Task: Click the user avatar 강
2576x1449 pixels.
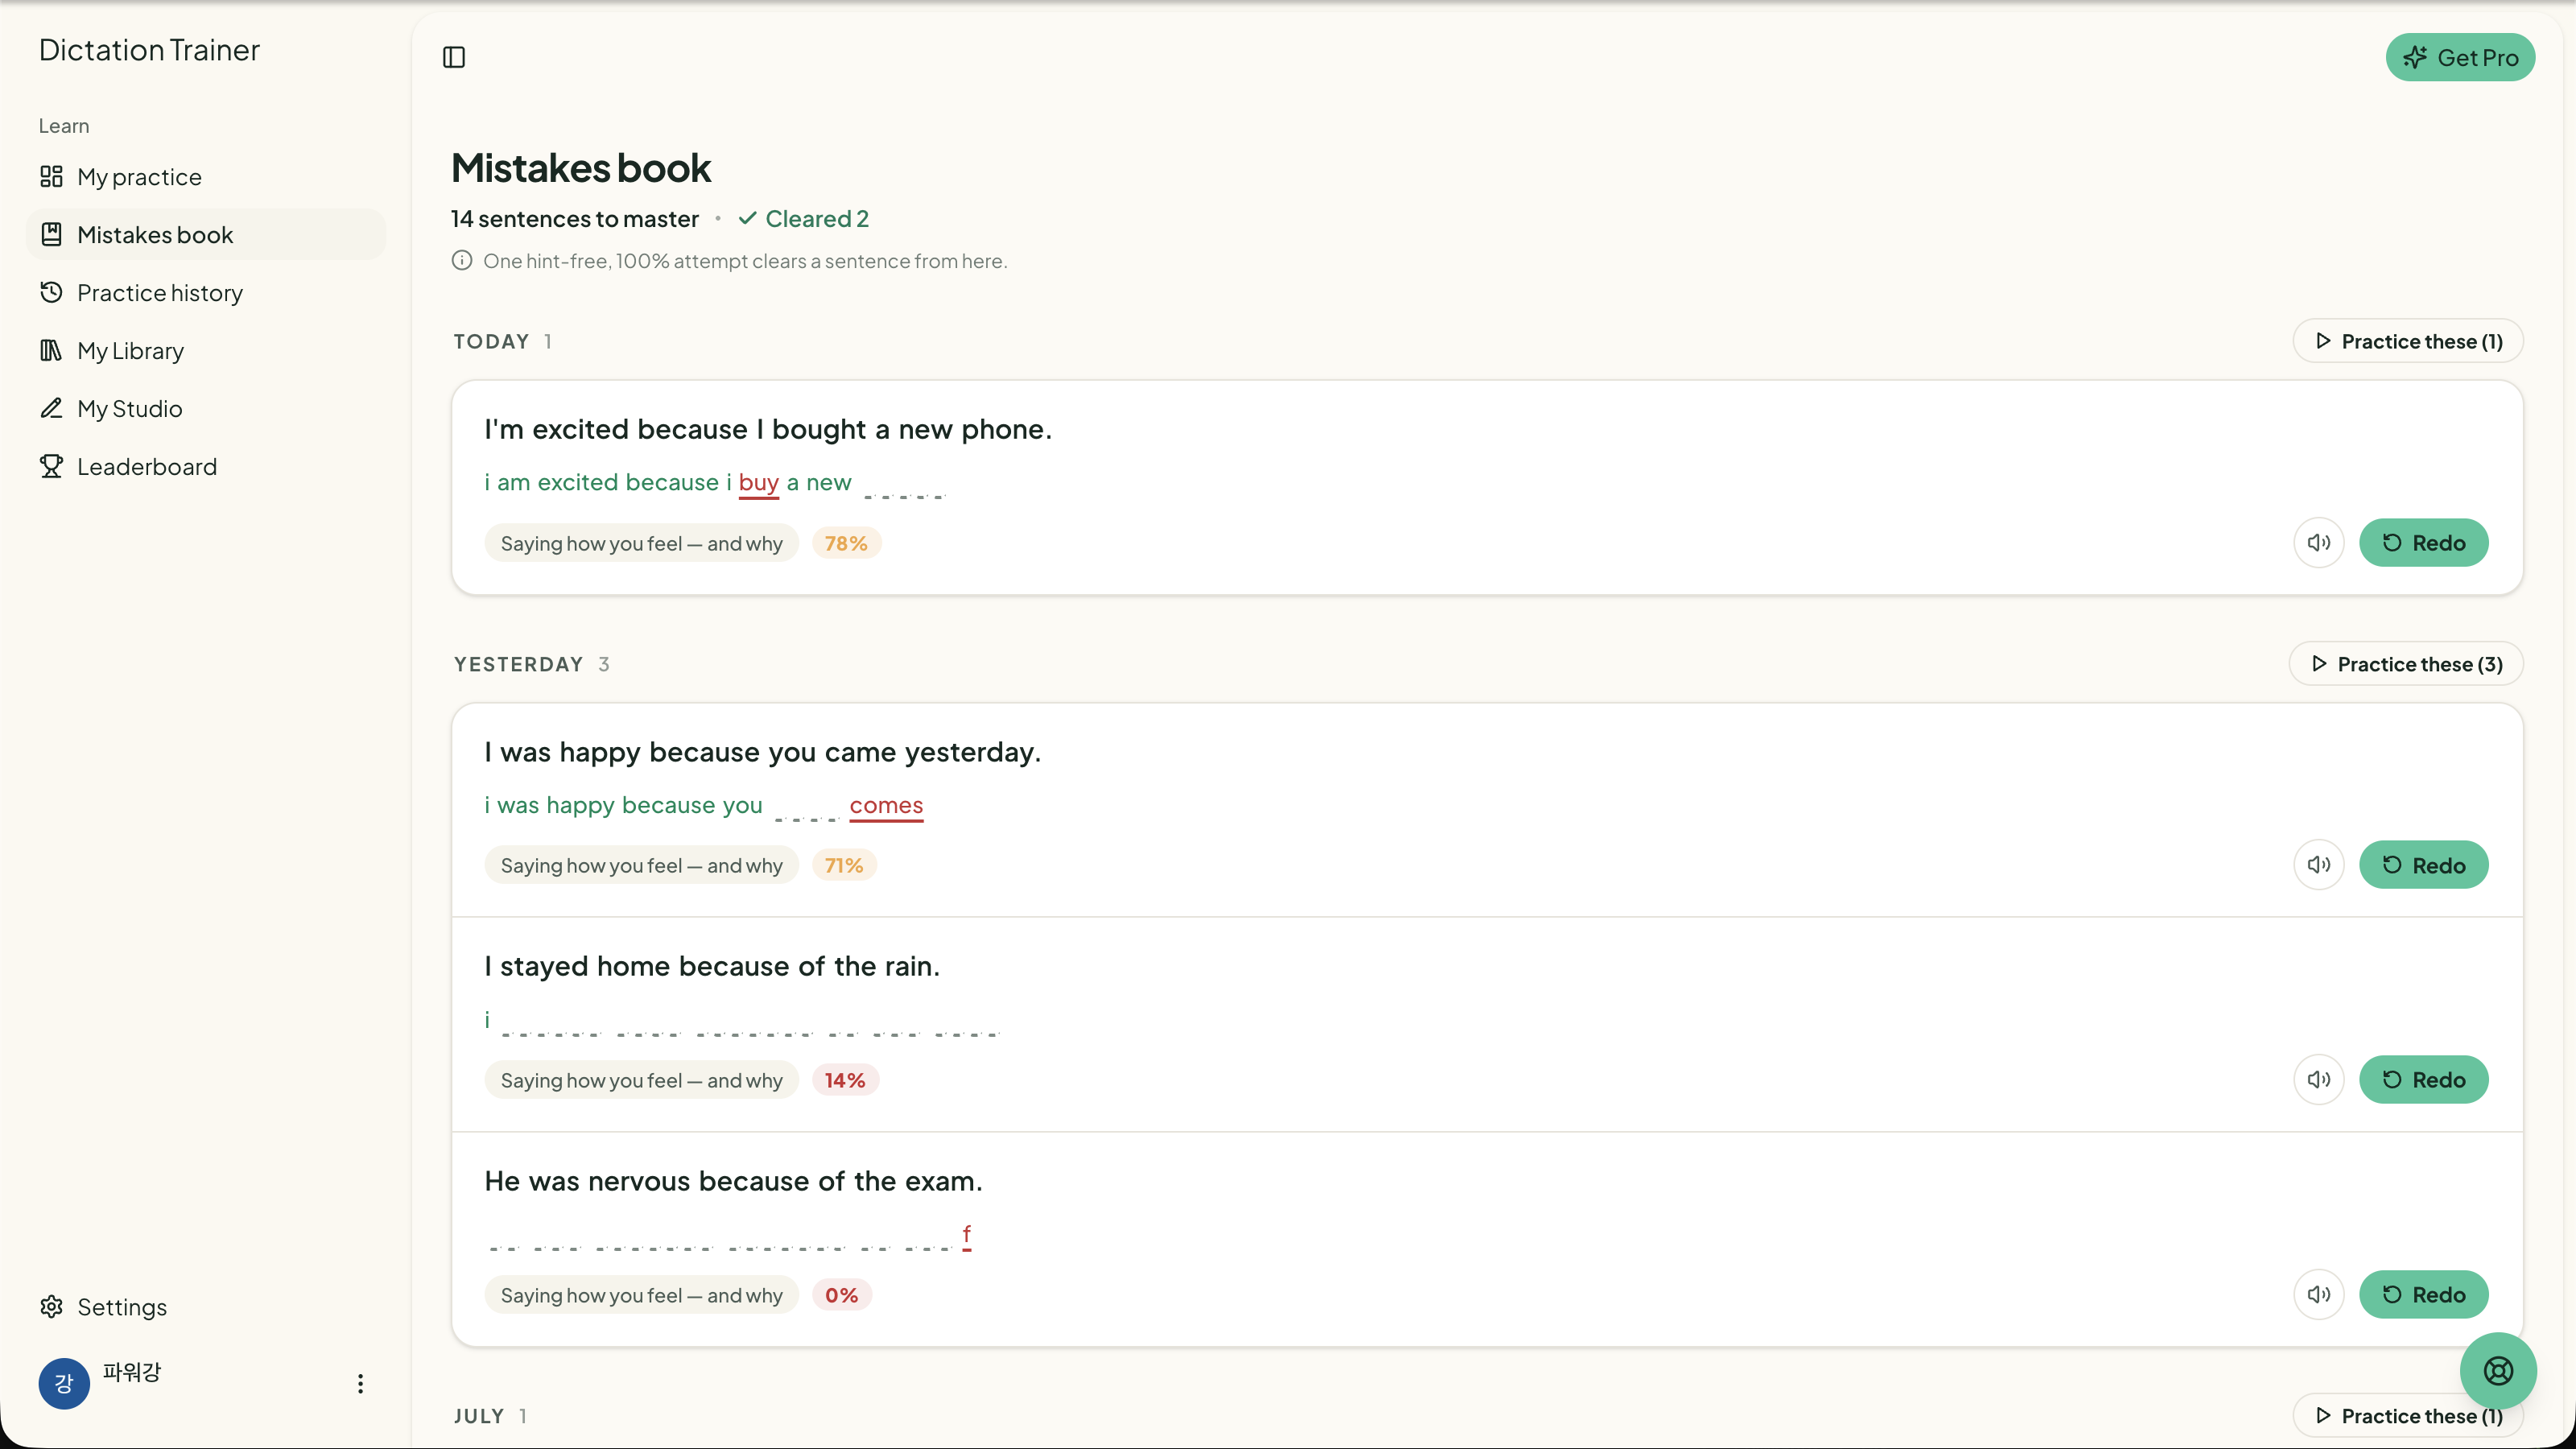Action: tap(64, 1384)
